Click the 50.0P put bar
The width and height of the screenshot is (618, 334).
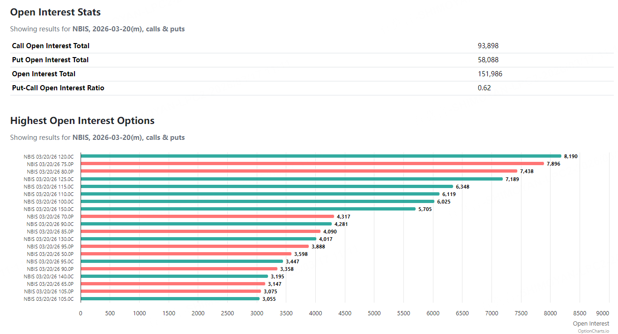tap(186, 254)
